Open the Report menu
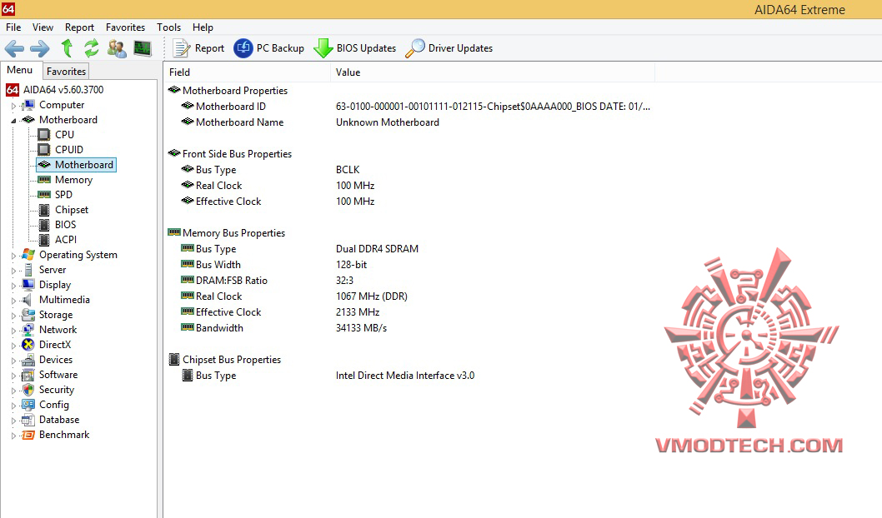 pos(79,27)
